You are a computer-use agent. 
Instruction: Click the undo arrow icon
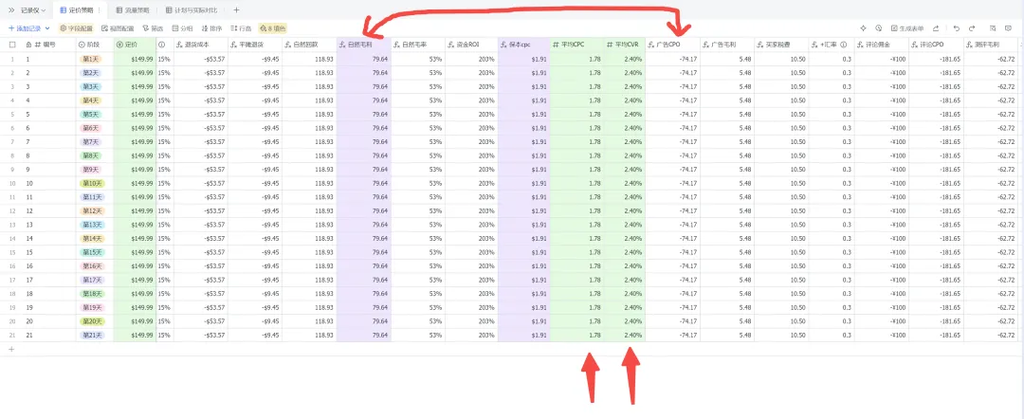957,28
